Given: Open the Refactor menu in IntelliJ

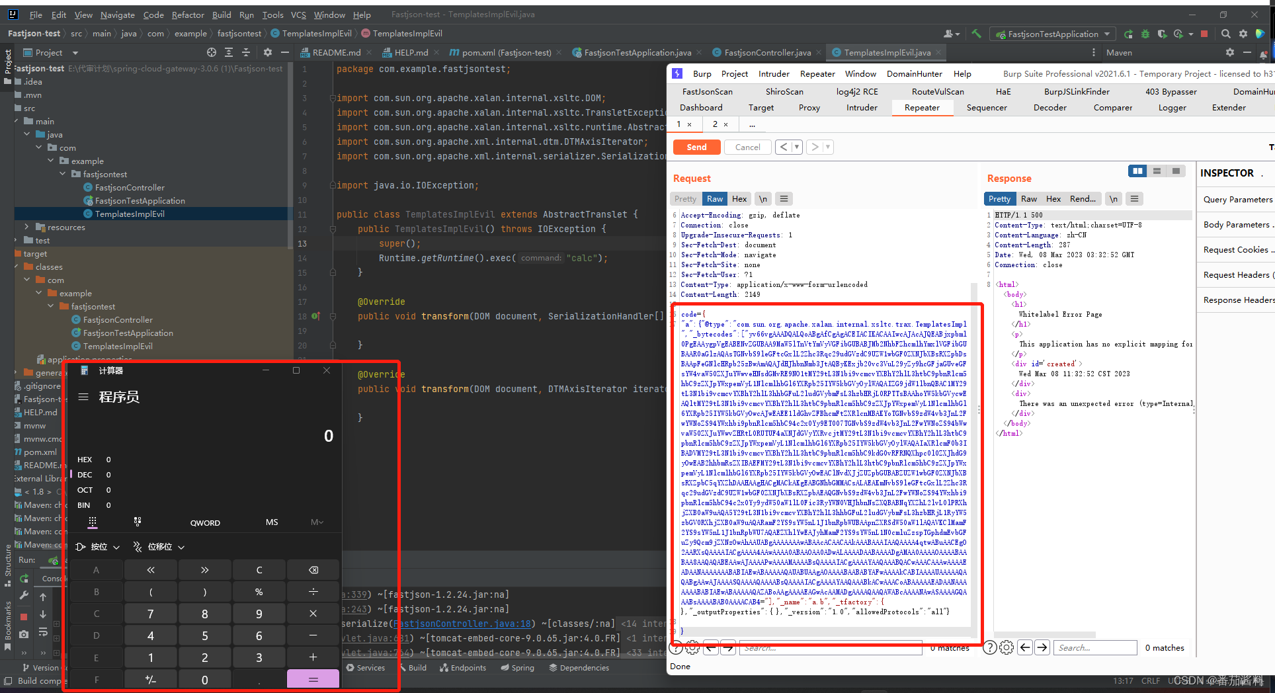Looking at the screenshot, I should click(188, 15).
